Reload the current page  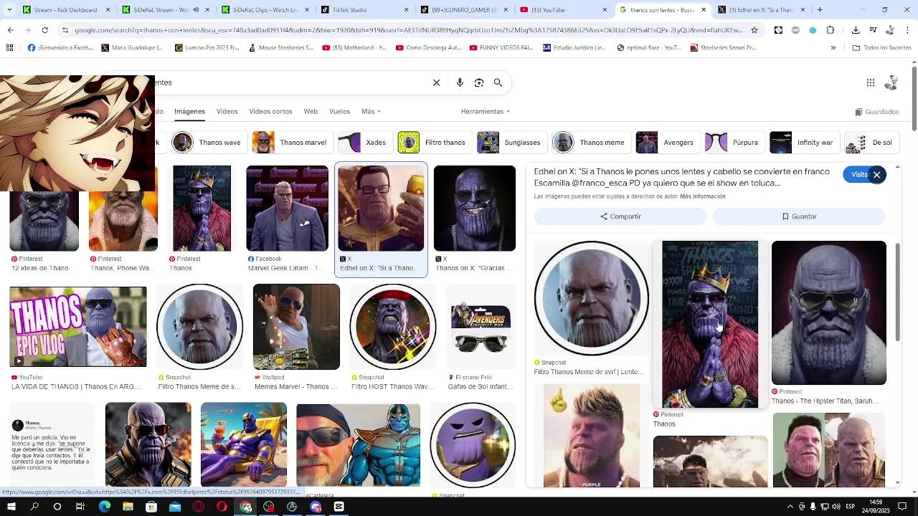pyautogui.click(x=44, y=30)
